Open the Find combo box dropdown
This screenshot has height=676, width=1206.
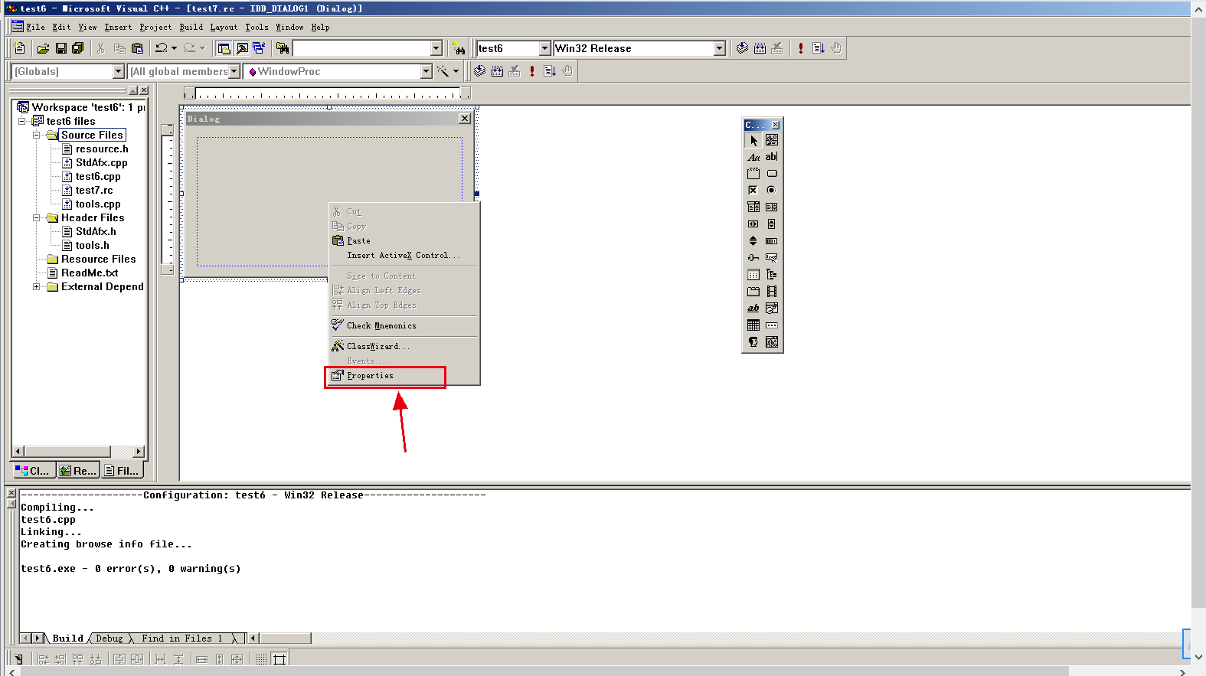436,48
